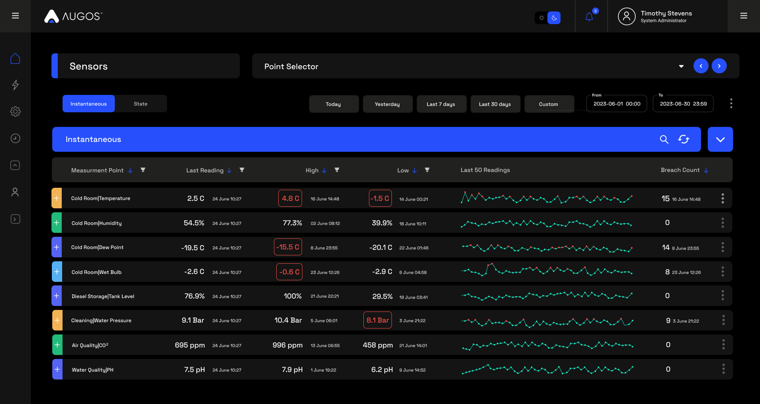Click the lightning bolt energy icon
The image size is (760, 404).
tap(15, 85)
